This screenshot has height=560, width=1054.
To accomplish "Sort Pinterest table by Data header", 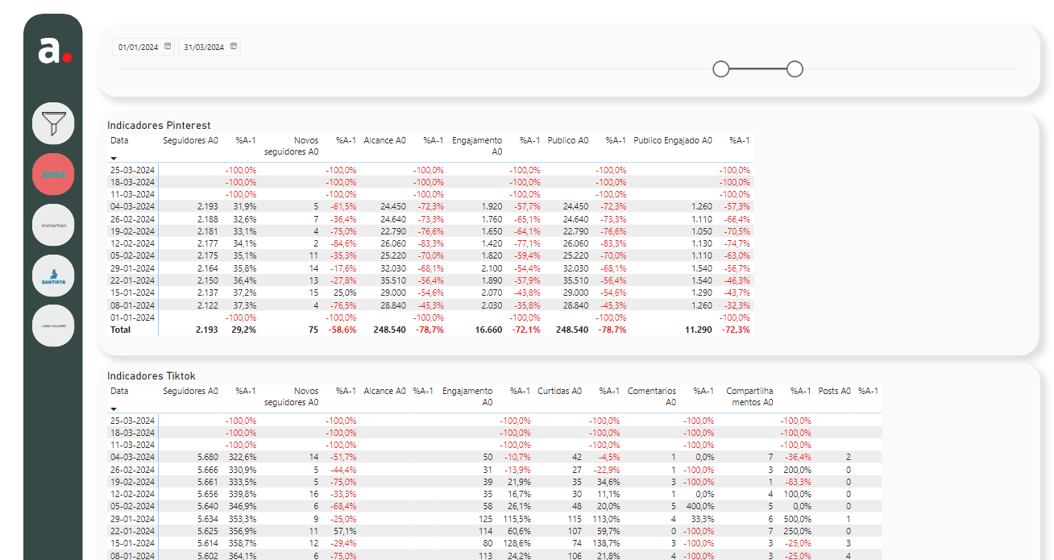I will (x=119, y=140).
